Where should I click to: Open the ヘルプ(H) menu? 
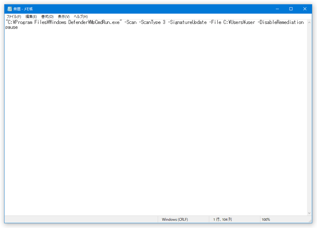(x=81, y=17)
